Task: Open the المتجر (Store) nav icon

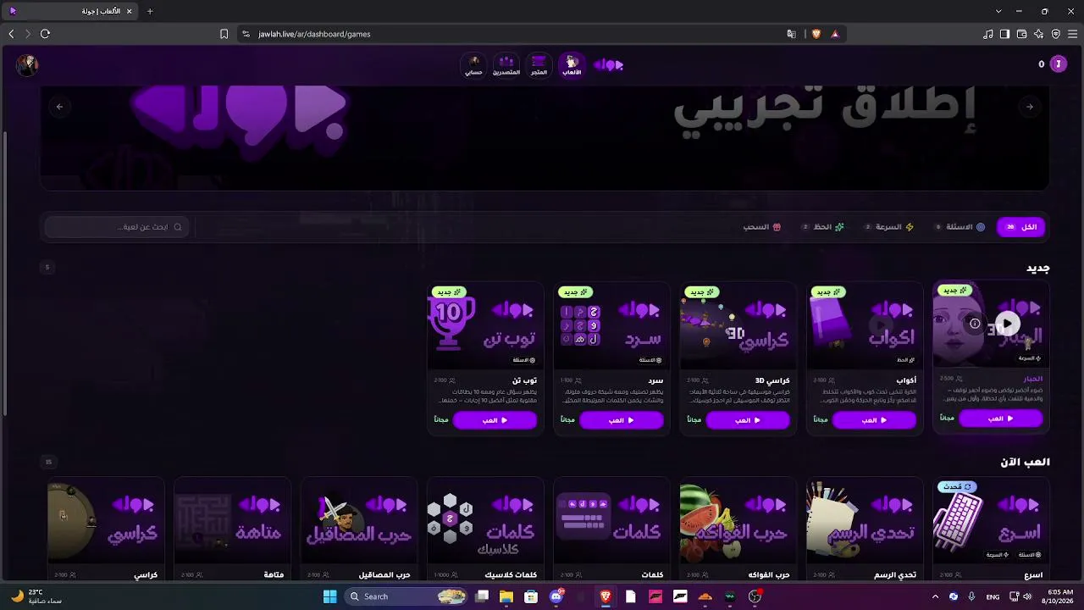Action: pyautogui.click(x=539, y=64)
